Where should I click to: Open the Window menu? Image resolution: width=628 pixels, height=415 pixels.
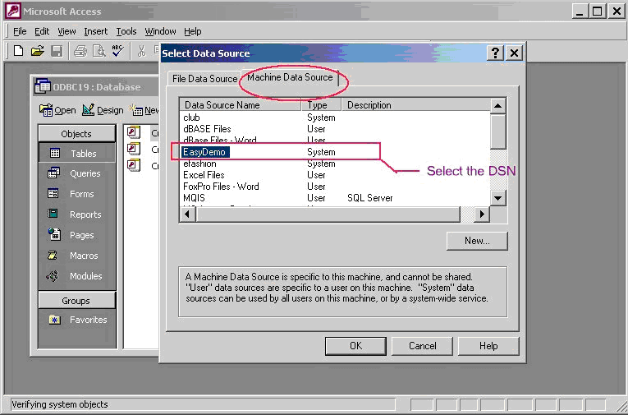click(x=160, y=31)
